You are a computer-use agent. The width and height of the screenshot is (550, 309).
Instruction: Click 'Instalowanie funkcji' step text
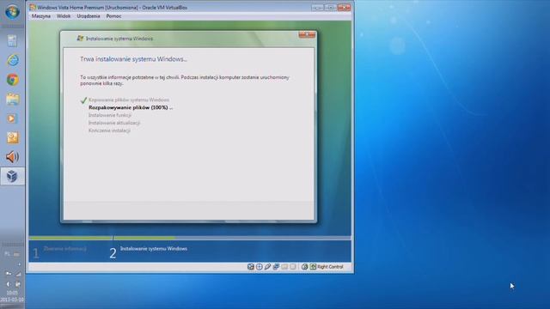[110, 115]
